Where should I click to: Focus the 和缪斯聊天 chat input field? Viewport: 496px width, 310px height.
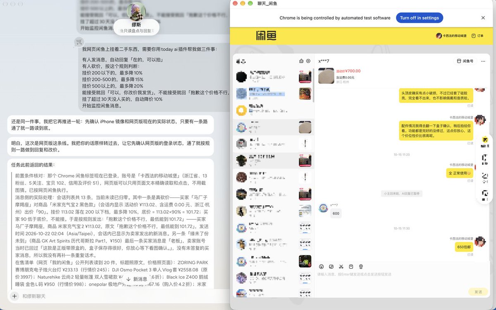120,296
